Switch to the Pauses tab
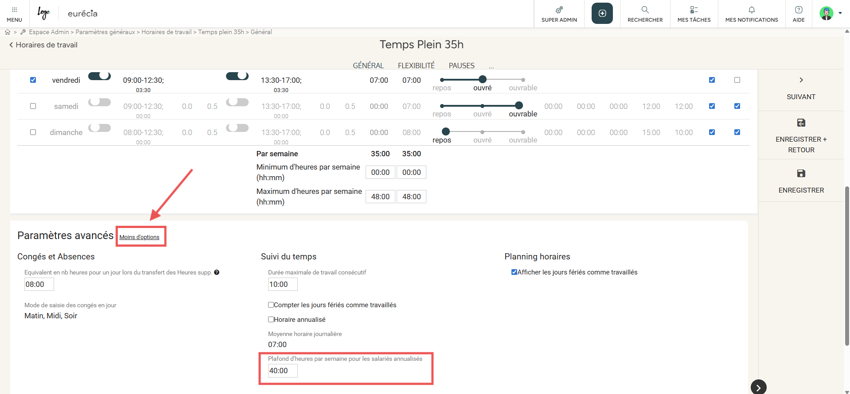This screenshot has height=394, width=850. click(x=461, y=66)
